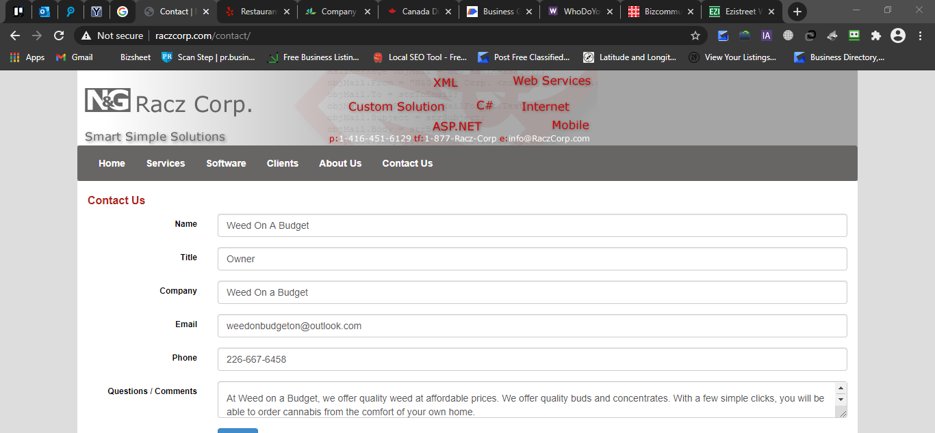The height and width of the screenshot is (433, 935).
Task: Open the pinned Outlook tab
Action: pyautogui.click(x=44, y=12)
